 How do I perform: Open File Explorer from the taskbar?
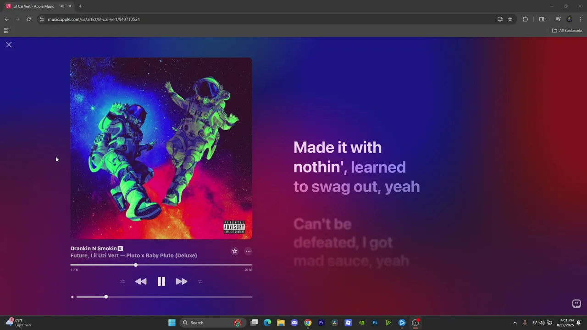(281, 323)
